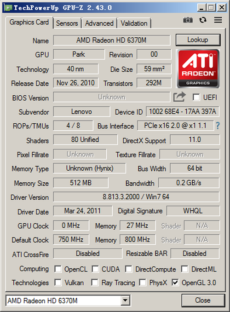Click the Pixel Fillrate Unknown field
The image size is (230, 312).
(80, 154)
